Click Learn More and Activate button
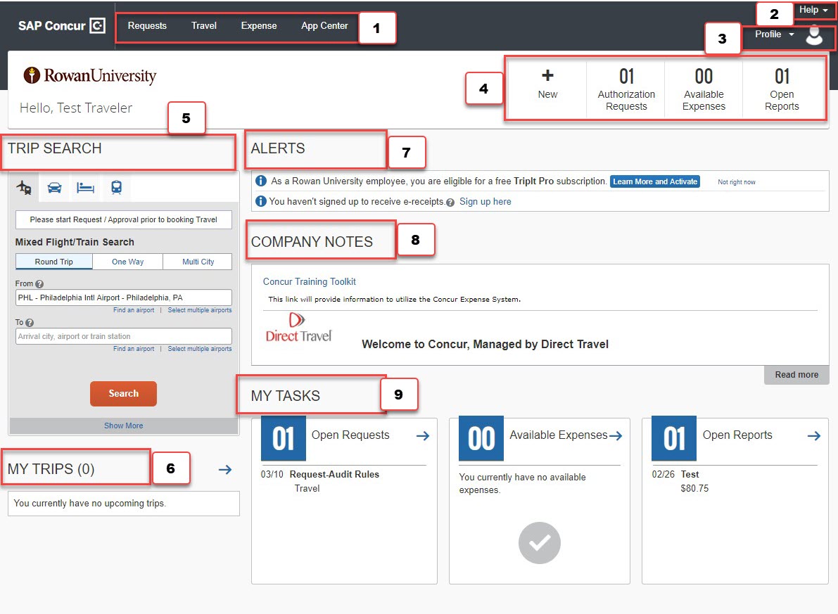838x614 pixels. pos(655,181)
